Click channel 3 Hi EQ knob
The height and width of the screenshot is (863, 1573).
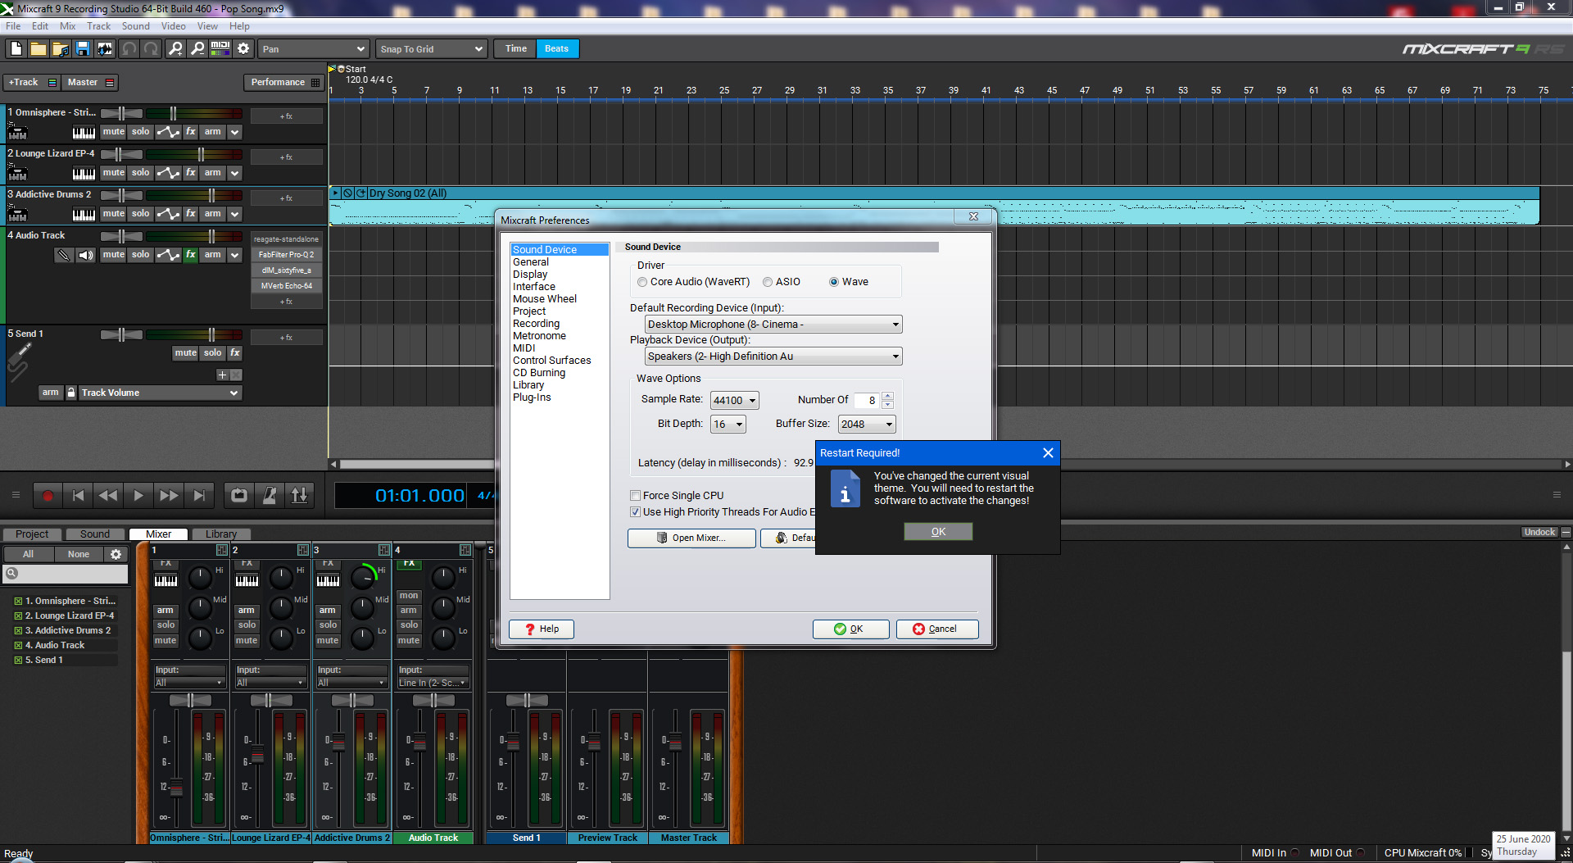tap(362, 577)
